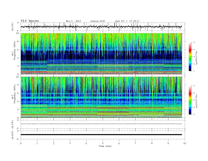
Task: Click the thick black ch.4 voltage trace
Action: pos(101,135)
